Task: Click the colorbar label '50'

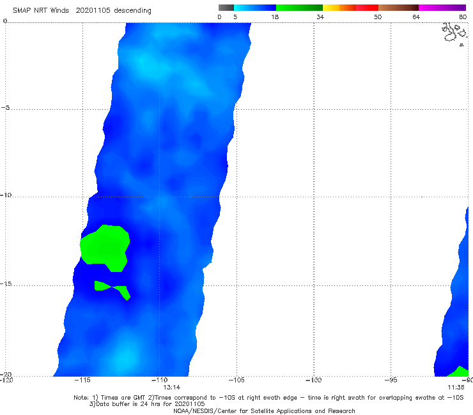Action: pos(378,17)
